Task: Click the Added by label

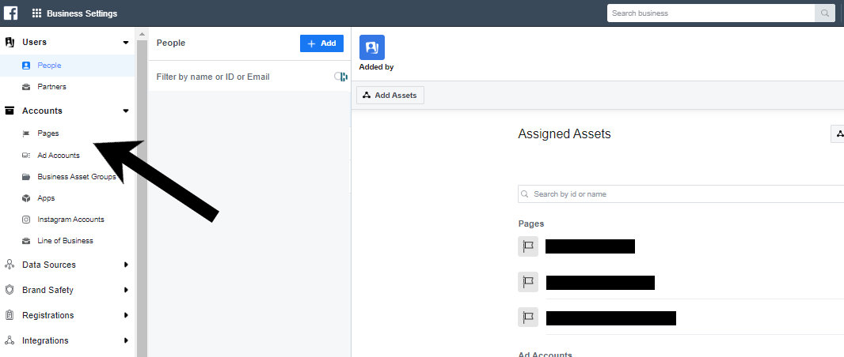Action: click(x=376, y=67)
